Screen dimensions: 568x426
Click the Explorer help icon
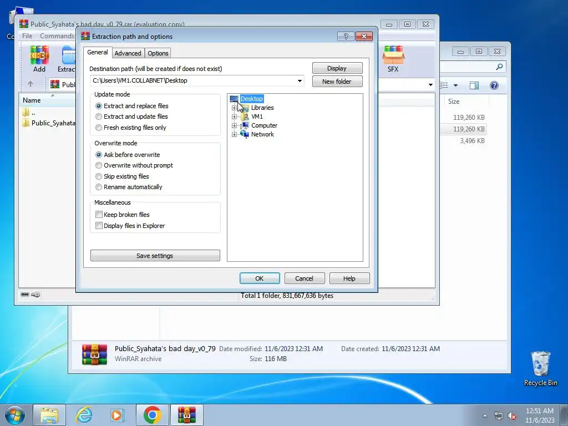[x=494, y=85]
